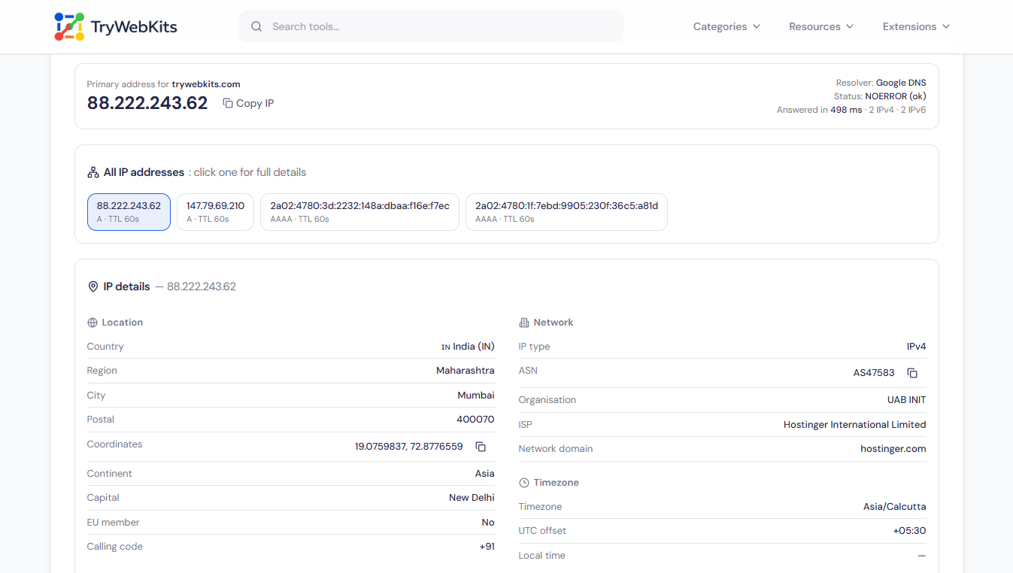Copy coordinates using the copy icon
This screenshot has height=573, width=1013.
481,447
